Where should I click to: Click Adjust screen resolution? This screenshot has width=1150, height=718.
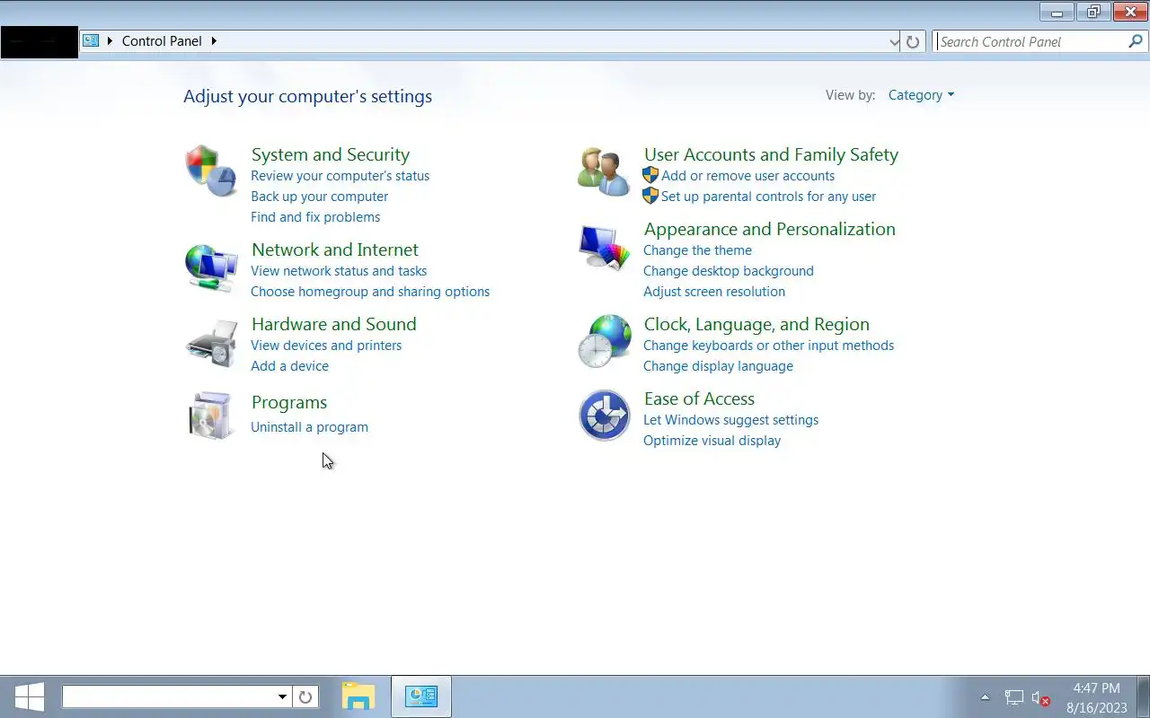(713, 292)
